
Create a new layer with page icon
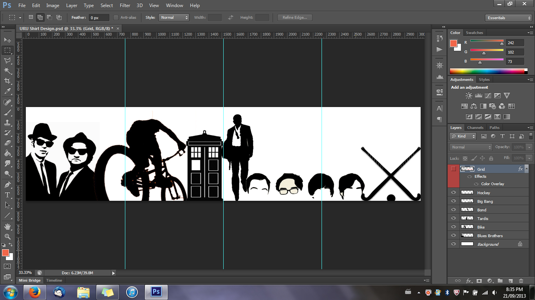(x=511, y=280)
